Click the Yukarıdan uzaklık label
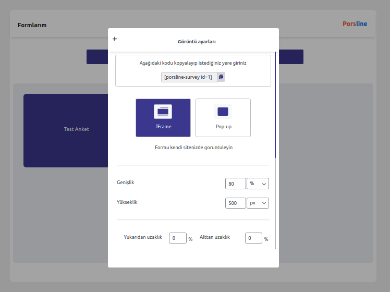The height and width of the screenshot is (292, 390). (143, 237)
